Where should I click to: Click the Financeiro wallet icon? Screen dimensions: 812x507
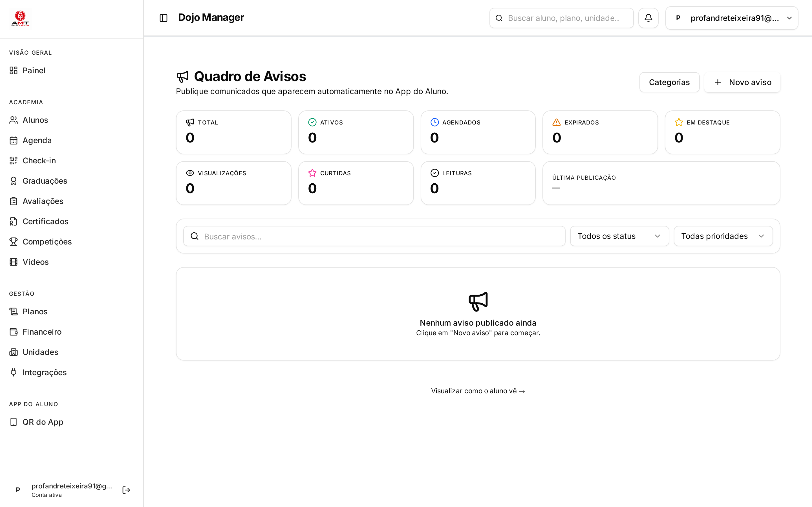14,332
